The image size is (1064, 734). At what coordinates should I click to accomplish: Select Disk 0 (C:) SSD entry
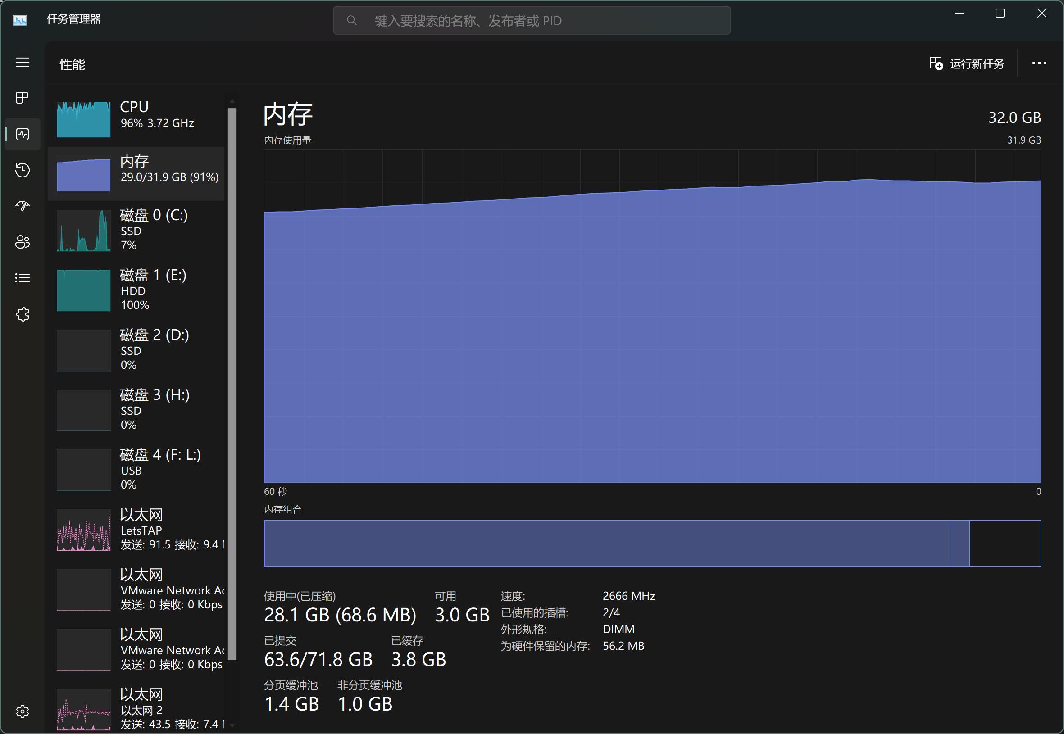(136, 230)
